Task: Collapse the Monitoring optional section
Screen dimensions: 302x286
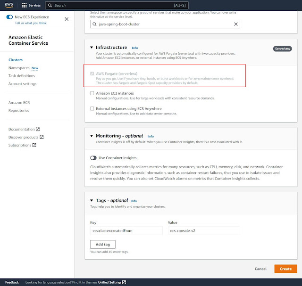Action: [x=92, y=136]
